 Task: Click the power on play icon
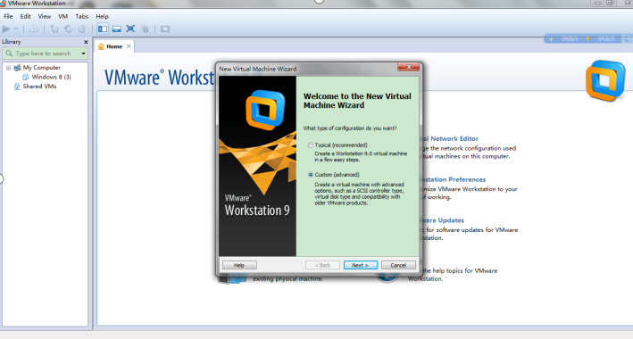coord(6,29)
